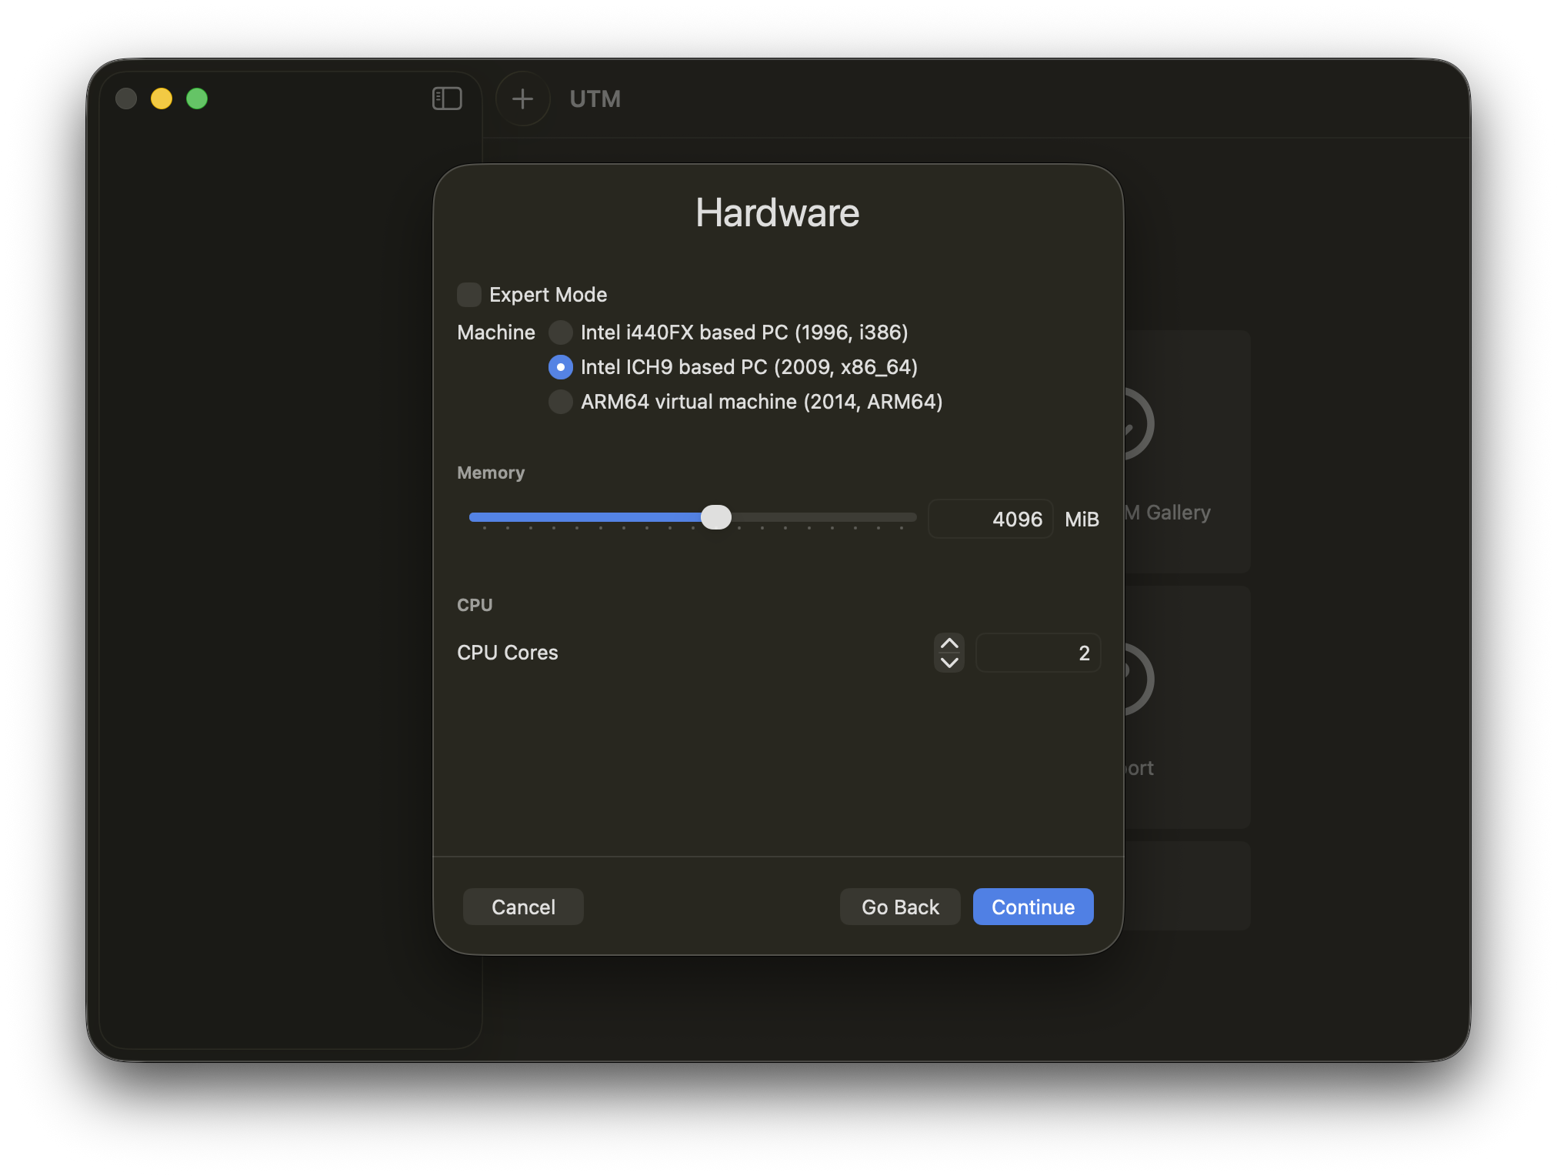The width and height of the screenshot is (1557, 1176).
Task: Click the memory slider handle
Action: pos(716,517)
